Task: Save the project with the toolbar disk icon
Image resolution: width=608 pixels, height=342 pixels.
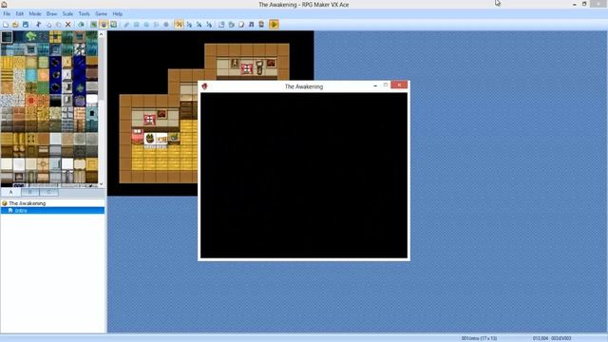Action: (x=26, y=25)
